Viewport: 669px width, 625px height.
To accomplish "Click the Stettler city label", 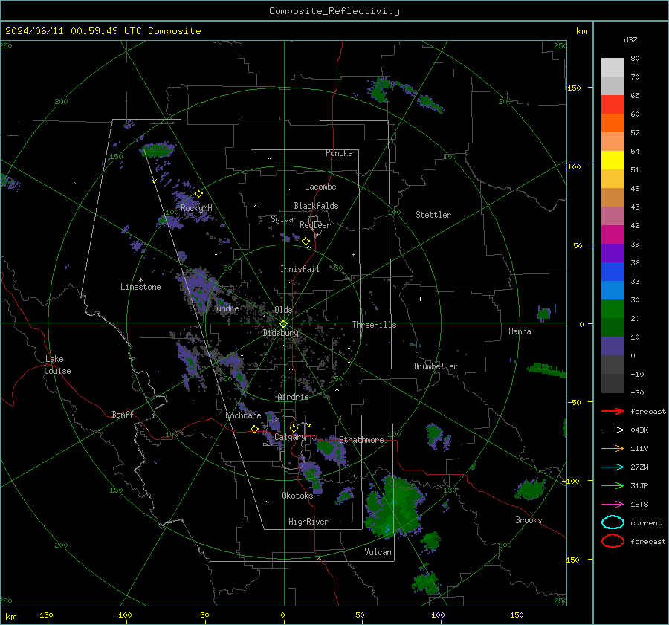I will 433,215.
